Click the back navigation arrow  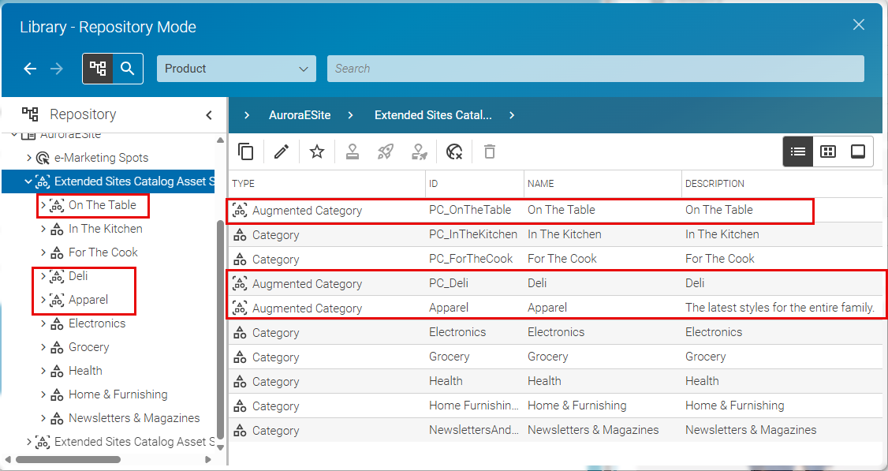[x=30, y=69]
